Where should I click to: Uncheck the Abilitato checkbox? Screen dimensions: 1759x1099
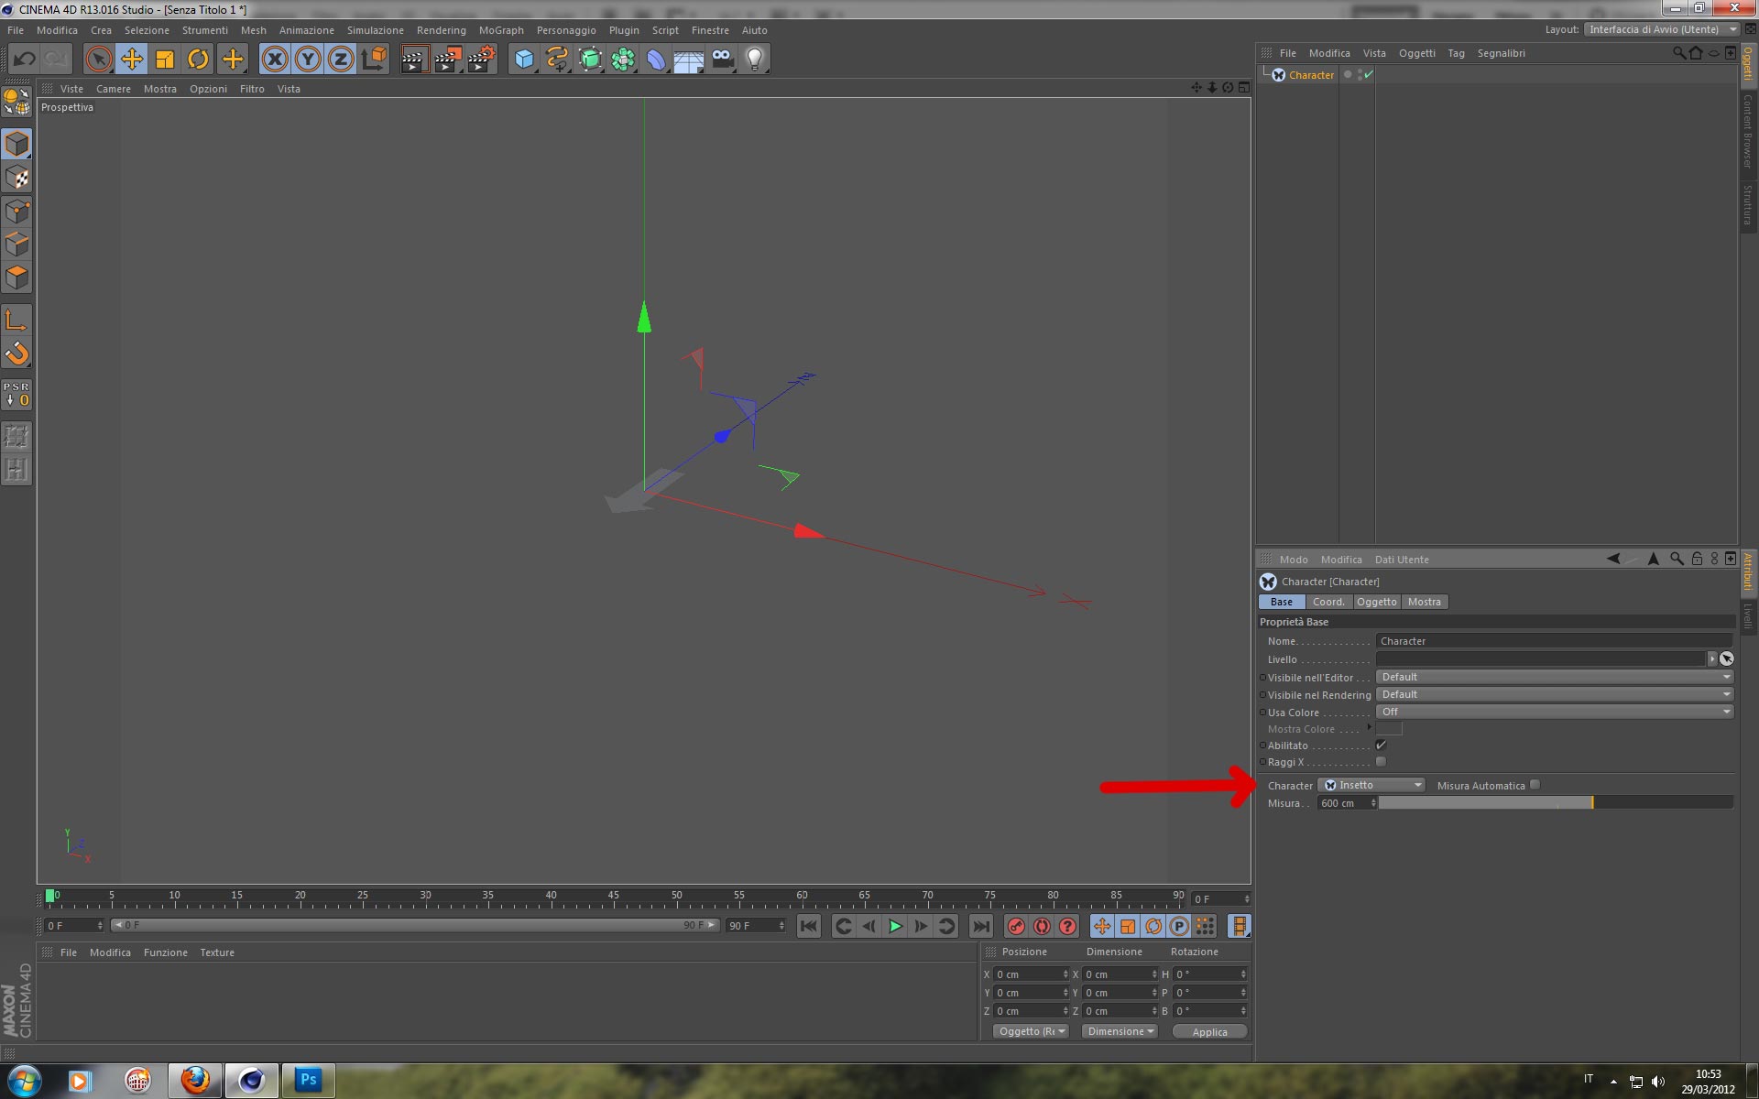point(1381,745)
